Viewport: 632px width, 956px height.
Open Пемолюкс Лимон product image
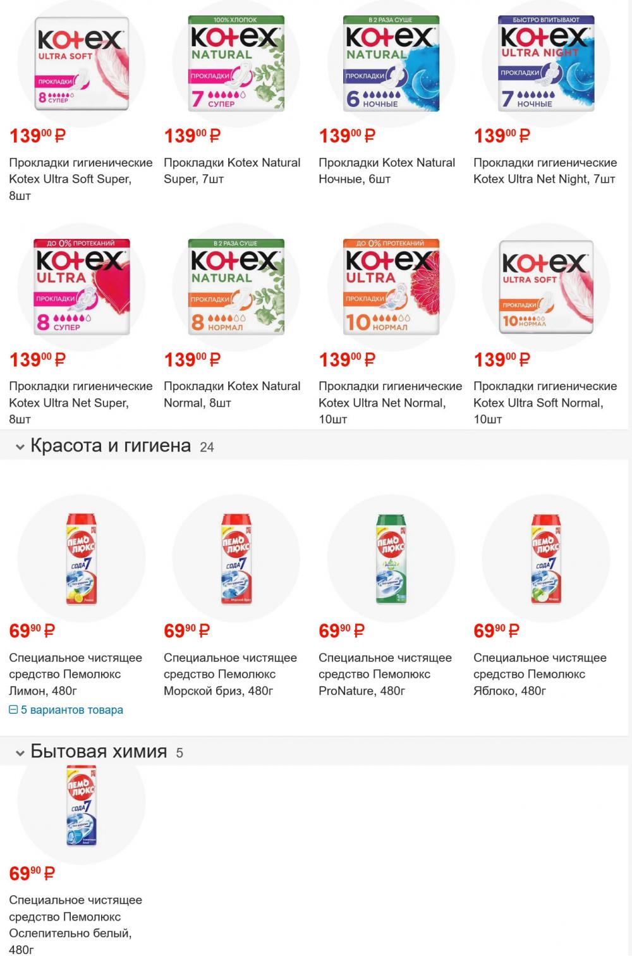pos(81,559)
